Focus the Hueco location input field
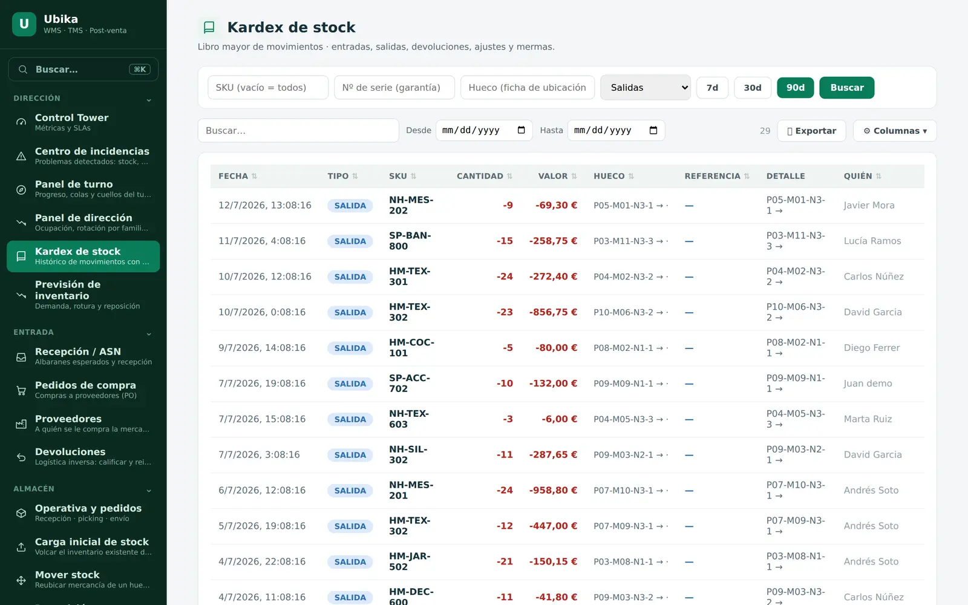The image size is (968, 605). pyautogui.click(x=528, y=88)
